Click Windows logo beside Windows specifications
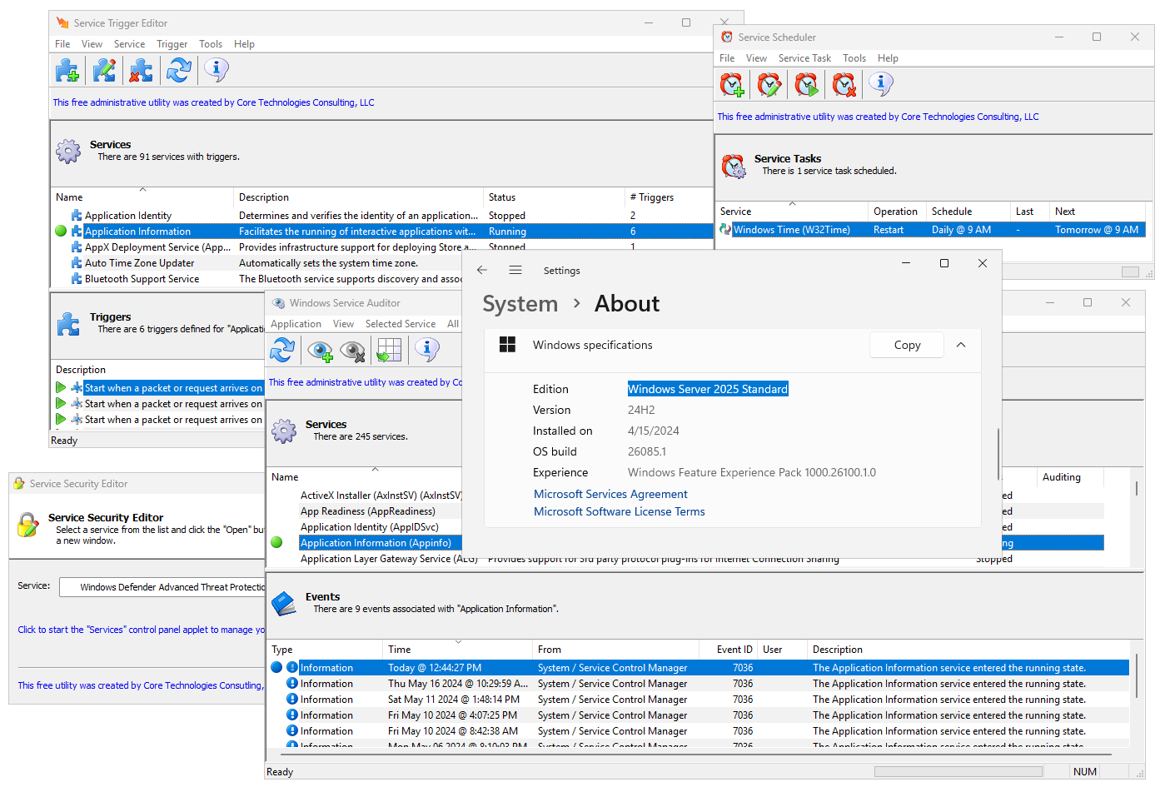This screenshot has width=1165, height=787. [x=507, y=345]
